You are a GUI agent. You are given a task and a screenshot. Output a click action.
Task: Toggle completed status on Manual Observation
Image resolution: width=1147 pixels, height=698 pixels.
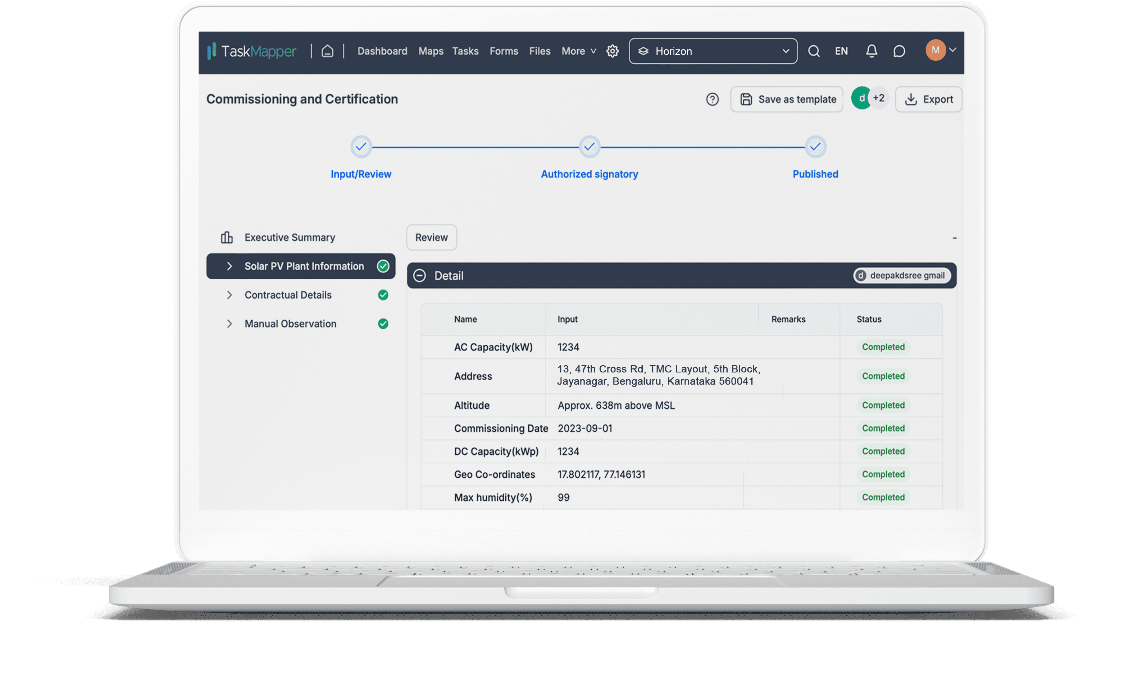click(383, 323)
